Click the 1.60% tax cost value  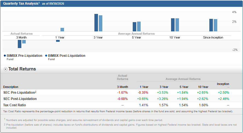[x=204, y=105]
